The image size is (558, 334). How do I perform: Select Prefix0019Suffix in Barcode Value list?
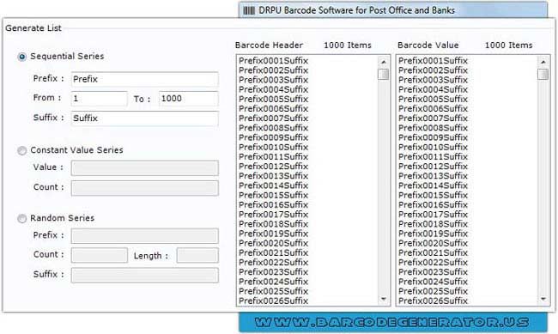click(x=433, y=234)
